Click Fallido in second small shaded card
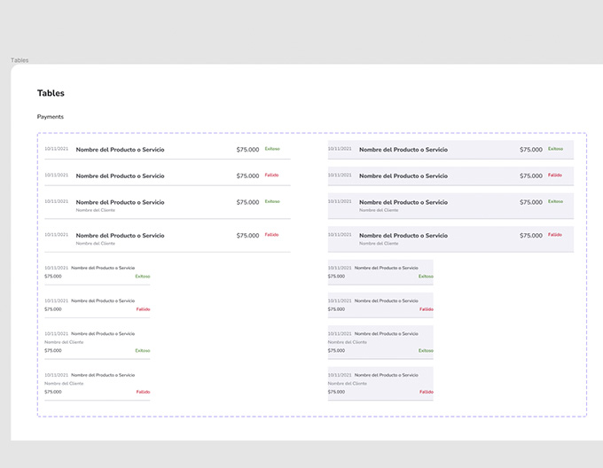The width and height of the screenshot is (603, 468). coord(427,309)
